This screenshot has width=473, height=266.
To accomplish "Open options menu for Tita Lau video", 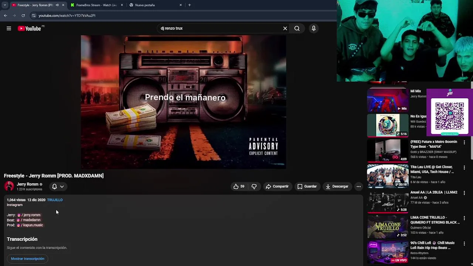I will [464, 168].
